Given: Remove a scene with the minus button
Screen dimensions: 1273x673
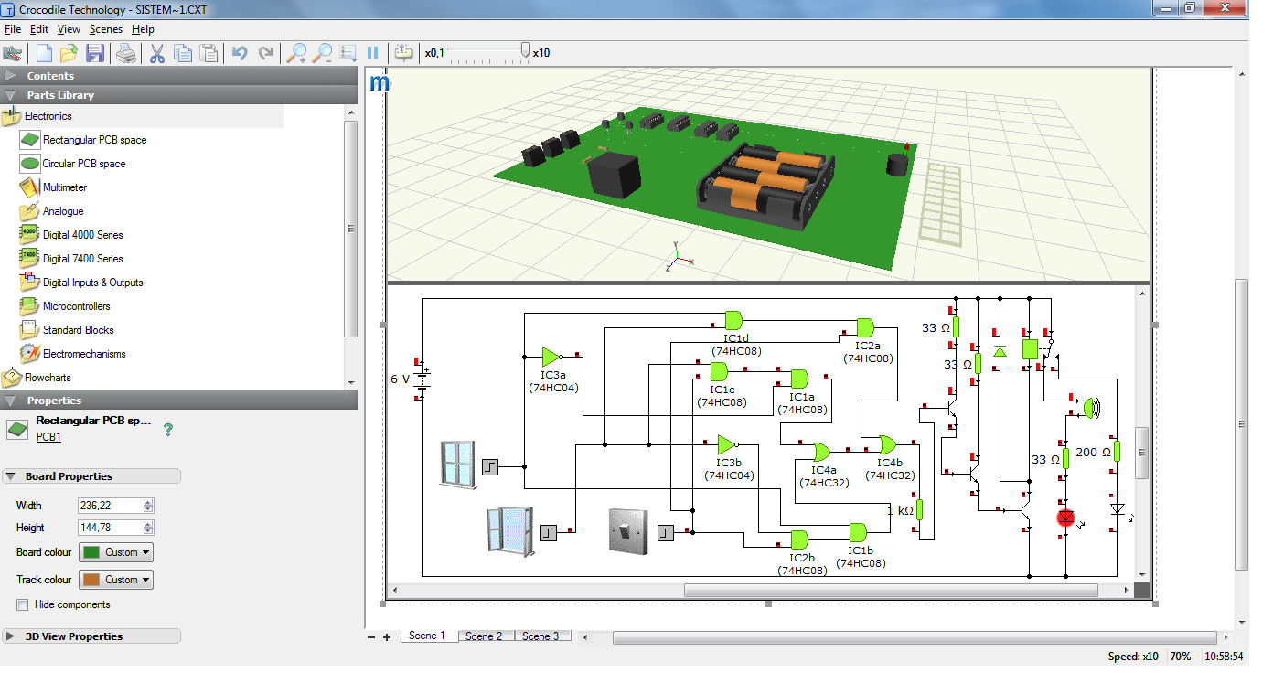Looking at the screenshot, I should pos(371,637).
